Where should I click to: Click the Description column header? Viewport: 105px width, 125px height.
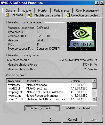coord(46,81)
